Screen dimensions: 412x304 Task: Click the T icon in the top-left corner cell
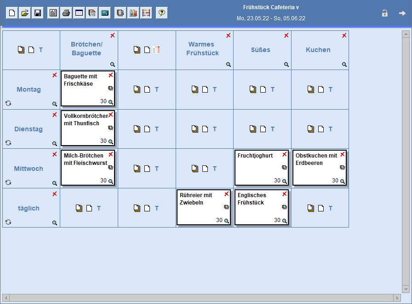tap(41, 50)
